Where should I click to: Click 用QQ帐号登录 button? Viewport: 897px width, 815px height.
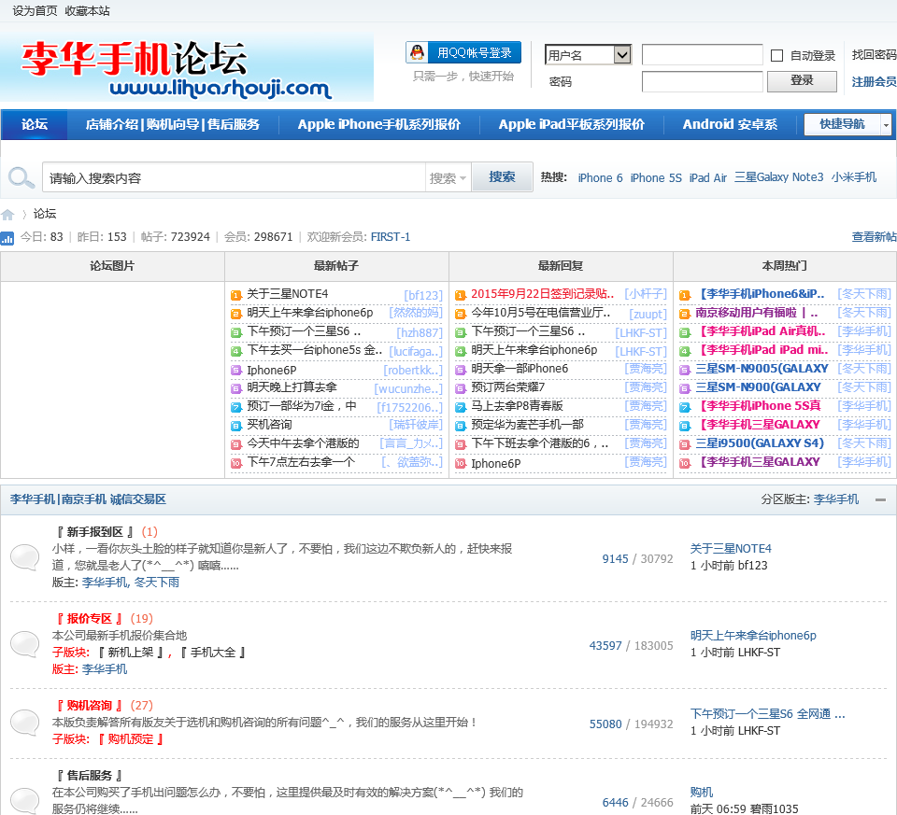(x=463, y=52)
